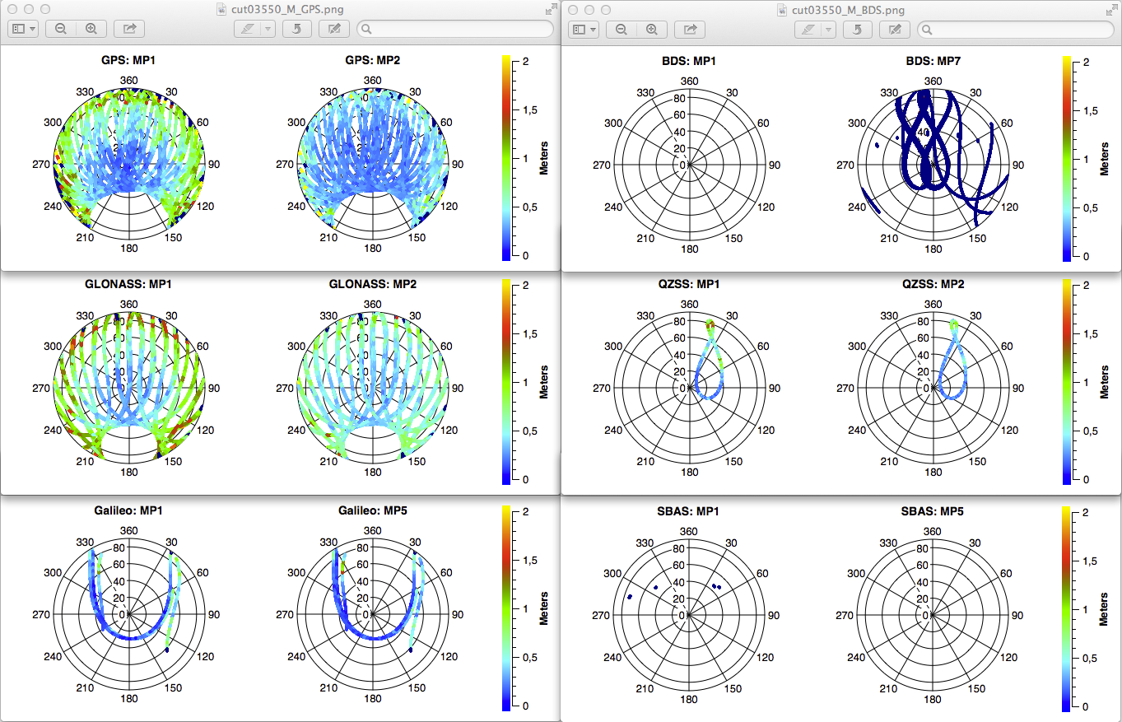Expand the highlight tool dropdown arrow in GPS window
The height and width of the screenshot is (722, 1122).
pos(268,29)
